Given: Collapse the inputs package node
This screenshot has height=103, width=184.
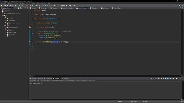Looking at the screenshot, I should coord(4,22).
